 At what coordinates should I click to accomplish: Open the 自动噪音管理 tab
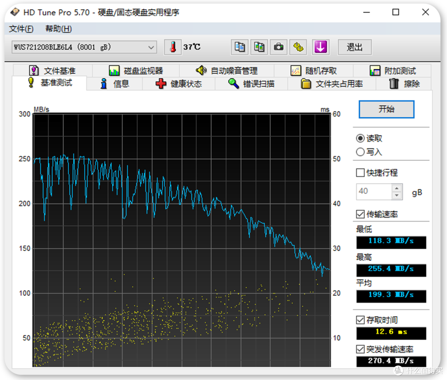point(227,70)
